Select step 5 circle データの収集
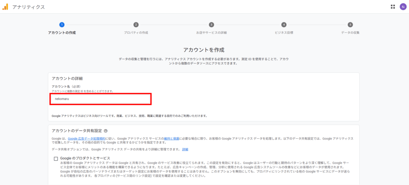The image size is (409, 185). click(x=350, y=25)
